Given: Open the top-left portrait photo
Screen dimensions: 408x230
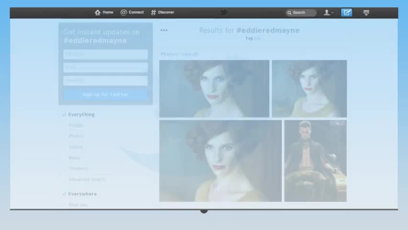Looking at the screenshot, I should 214,89.
